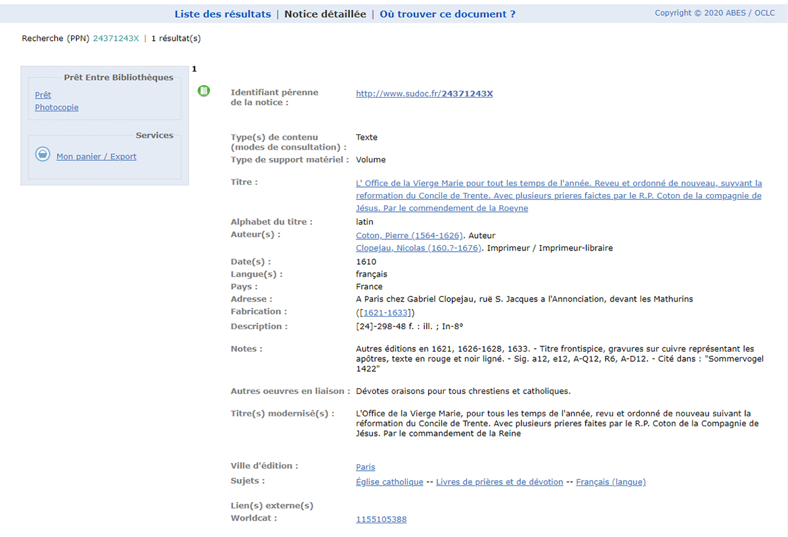Click the 1621-1633 fabrication date link
This screenshot has width=788, height=537.
pos(385,313)
